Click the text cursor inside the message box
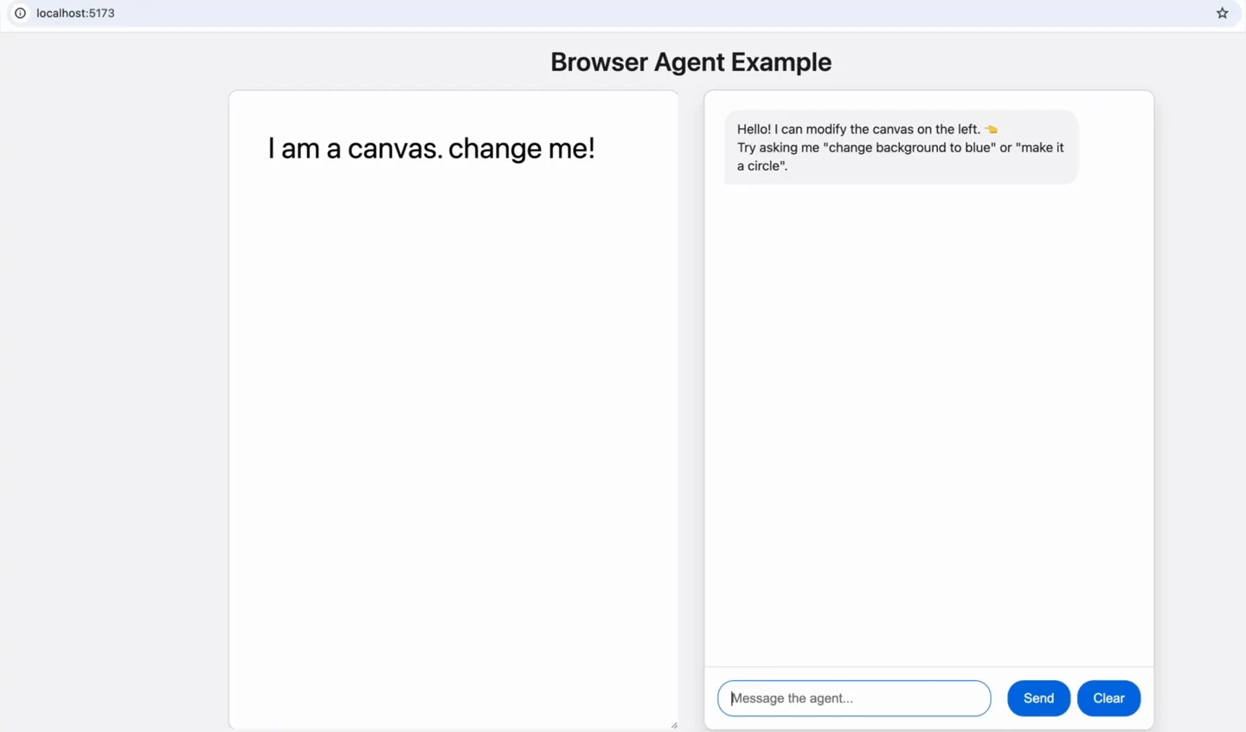 [x=732, y=697]
